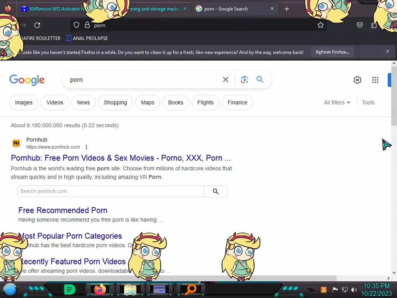Filter results by Videos

tap(55, 102)
